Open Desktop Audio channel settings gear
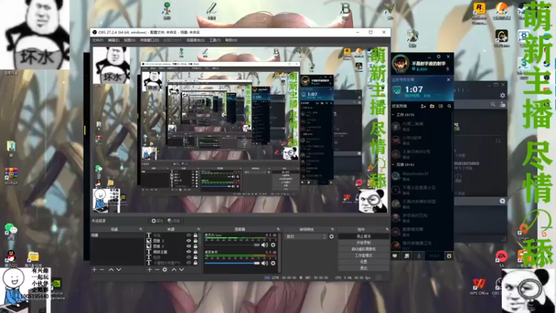Screen dimensions: 556x313 tap(273, 264)
